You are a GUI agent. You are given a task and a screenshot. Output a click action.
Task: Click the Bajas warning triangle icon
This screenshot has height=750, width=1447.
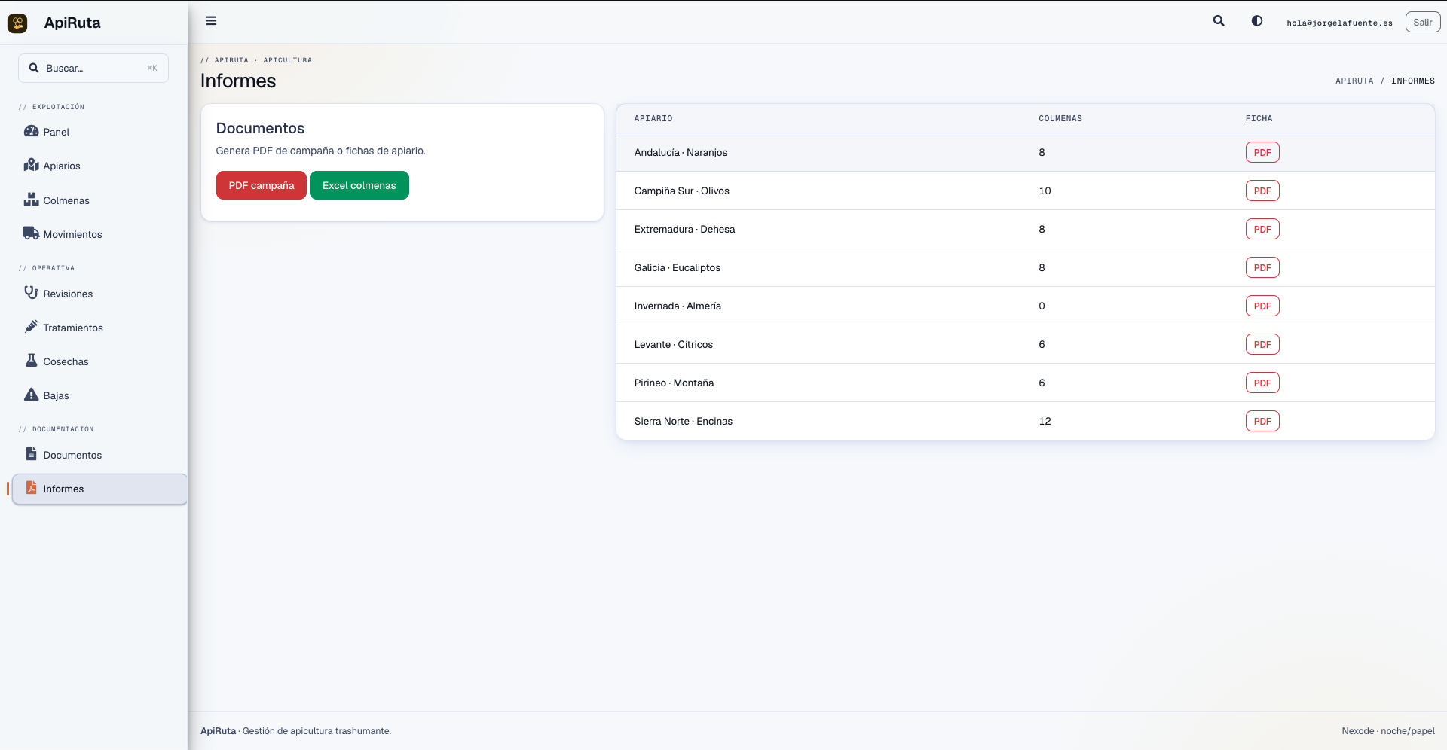pos(31,395)
